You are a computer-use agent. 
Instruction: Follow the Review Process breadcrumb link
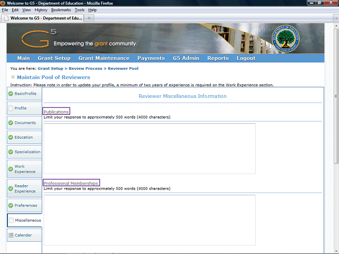(x=85, y=68)
